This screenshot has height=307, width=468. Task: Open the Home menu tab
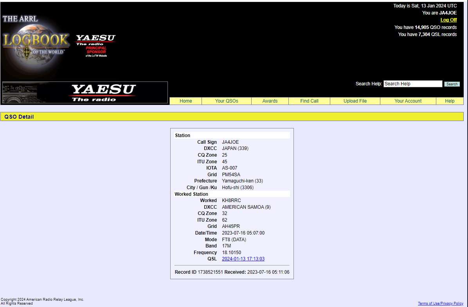(185, 101)
